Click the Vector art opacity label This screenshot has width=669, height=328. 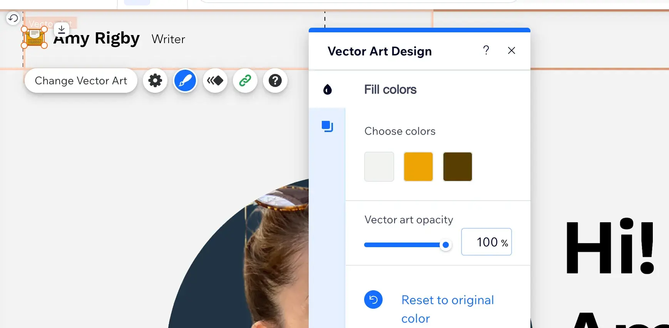coord(409,220)
